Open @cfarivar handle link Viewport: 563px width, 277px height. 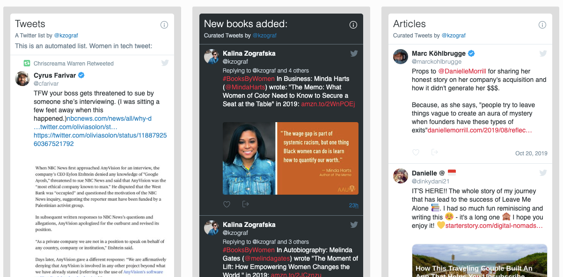46,84
